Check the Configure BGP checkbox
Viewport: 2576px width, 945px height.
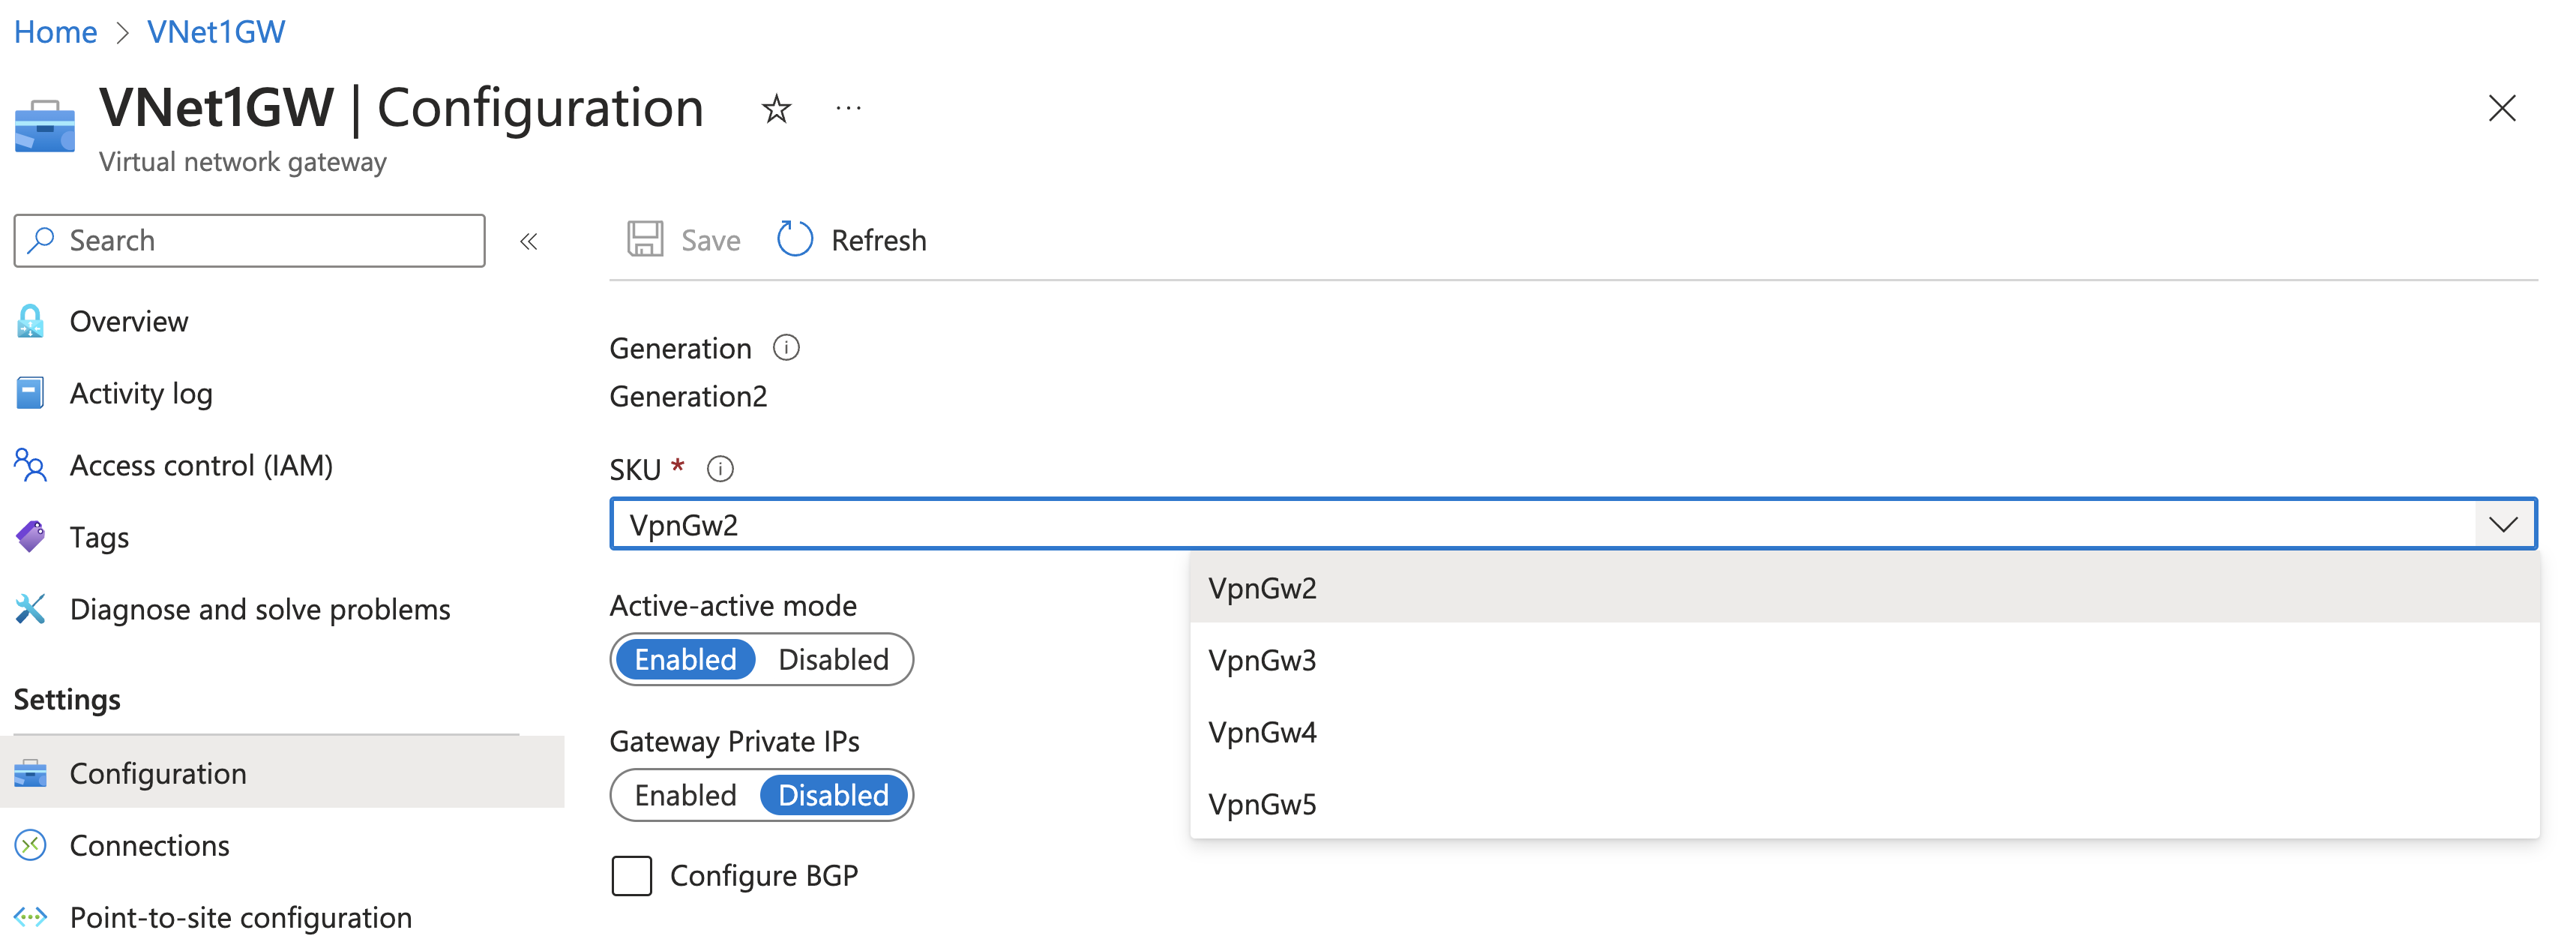click(632, 876)
